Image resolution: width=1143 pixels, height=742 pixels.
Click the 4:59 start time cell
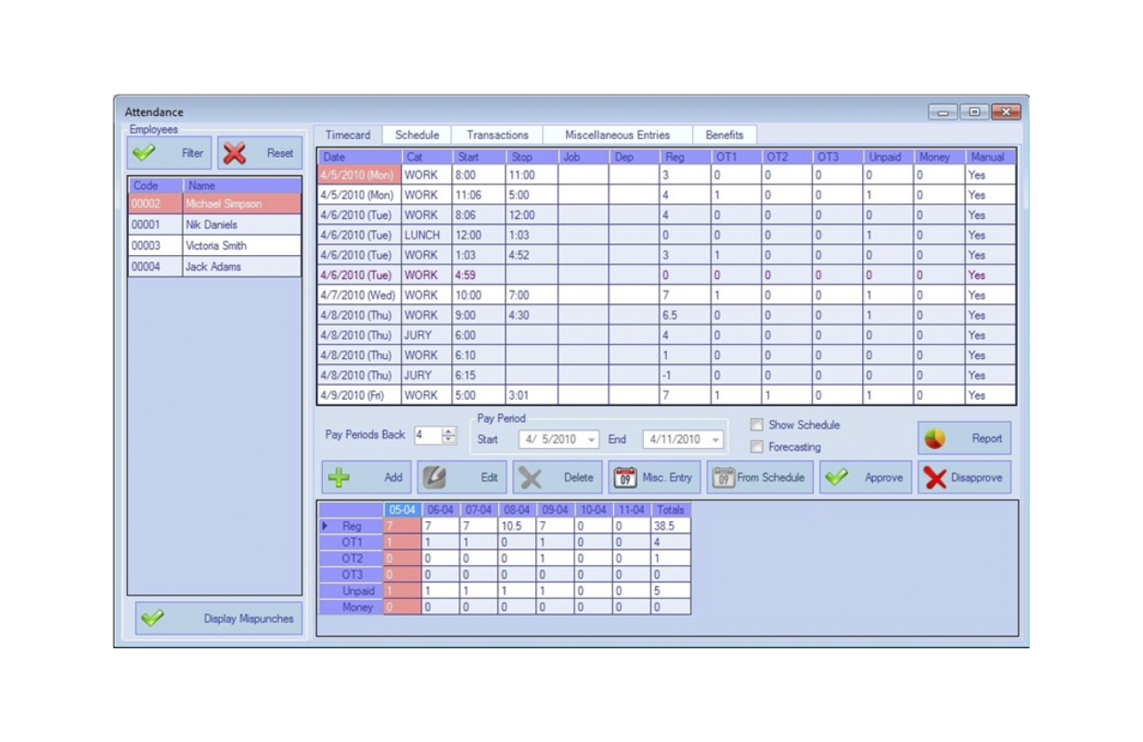click(x=479, y=275)
